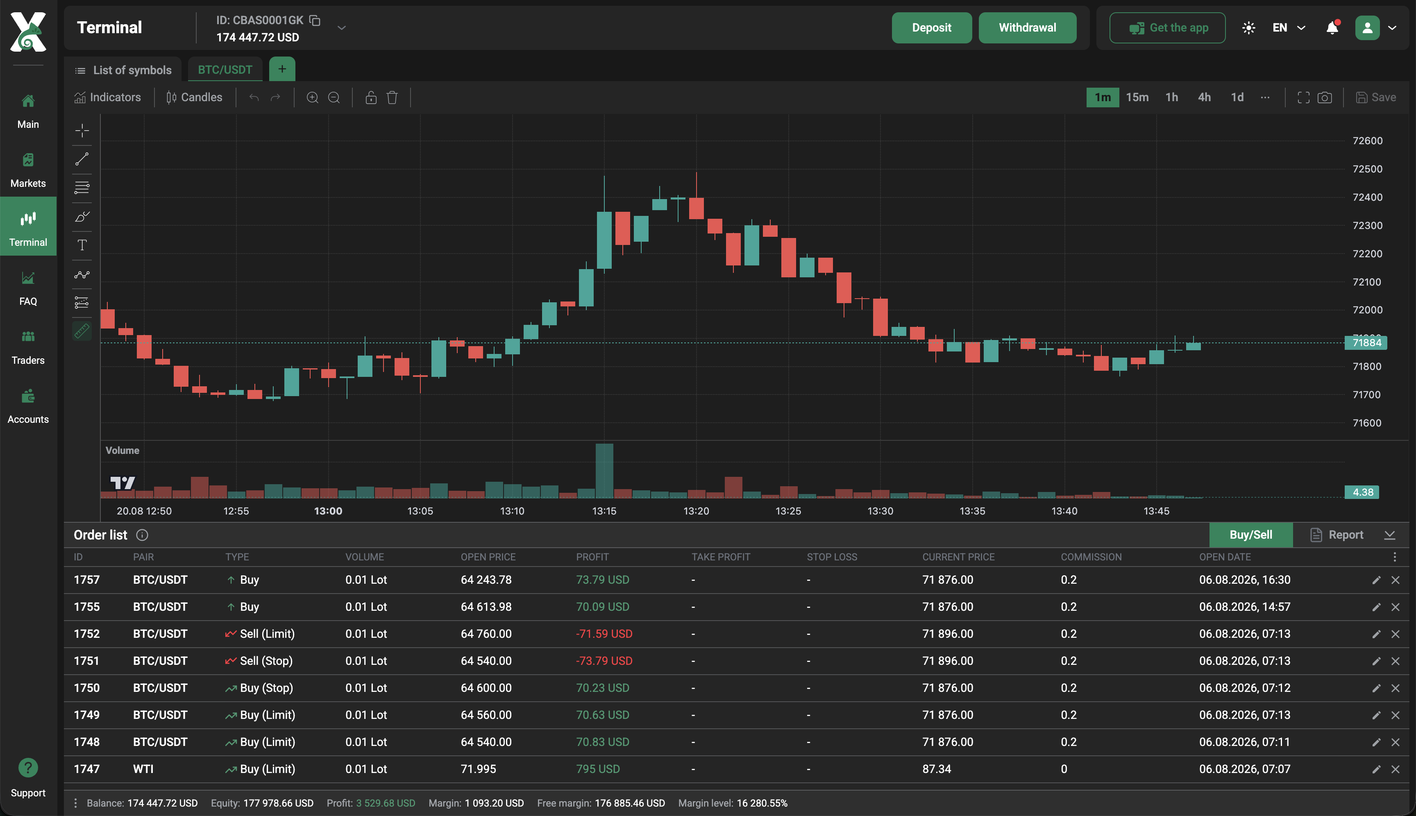Zoom in on the chart
Viewport: 1416px width, 816px height.
312,97
